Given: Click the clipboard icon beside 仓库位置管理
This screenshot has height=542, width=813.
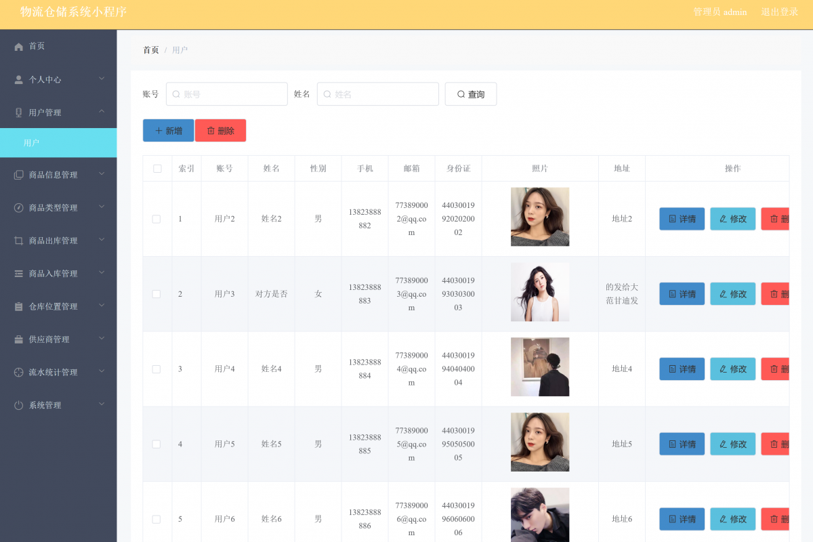Looking at the screenshot, I should pos(18,307).
